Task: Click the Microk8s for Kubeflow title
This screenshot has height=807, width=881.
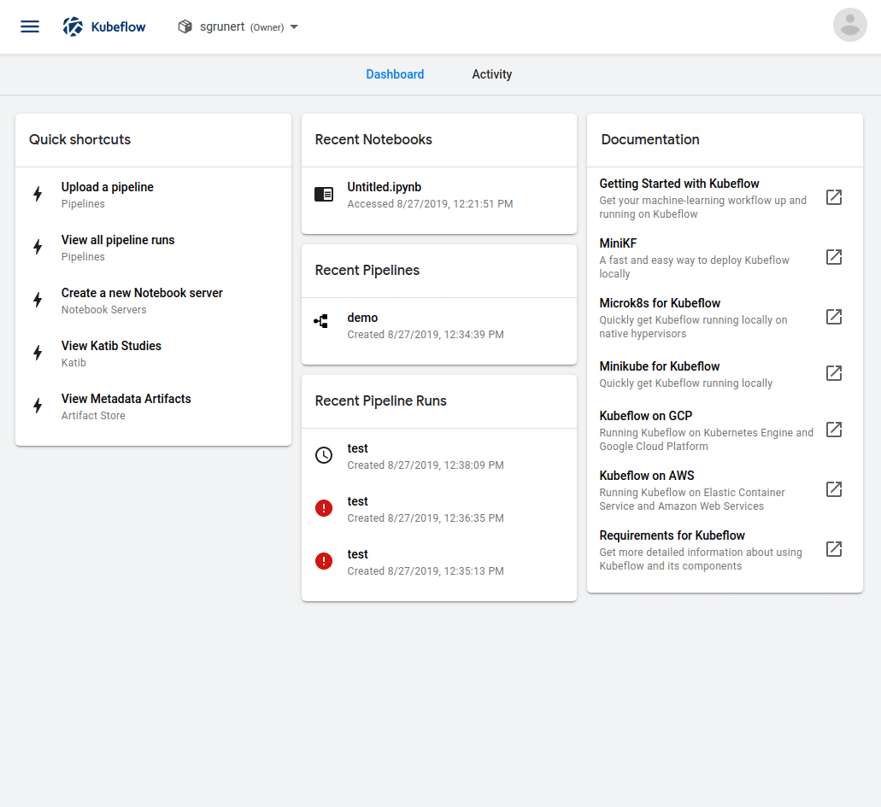Action: coord(660,303)
